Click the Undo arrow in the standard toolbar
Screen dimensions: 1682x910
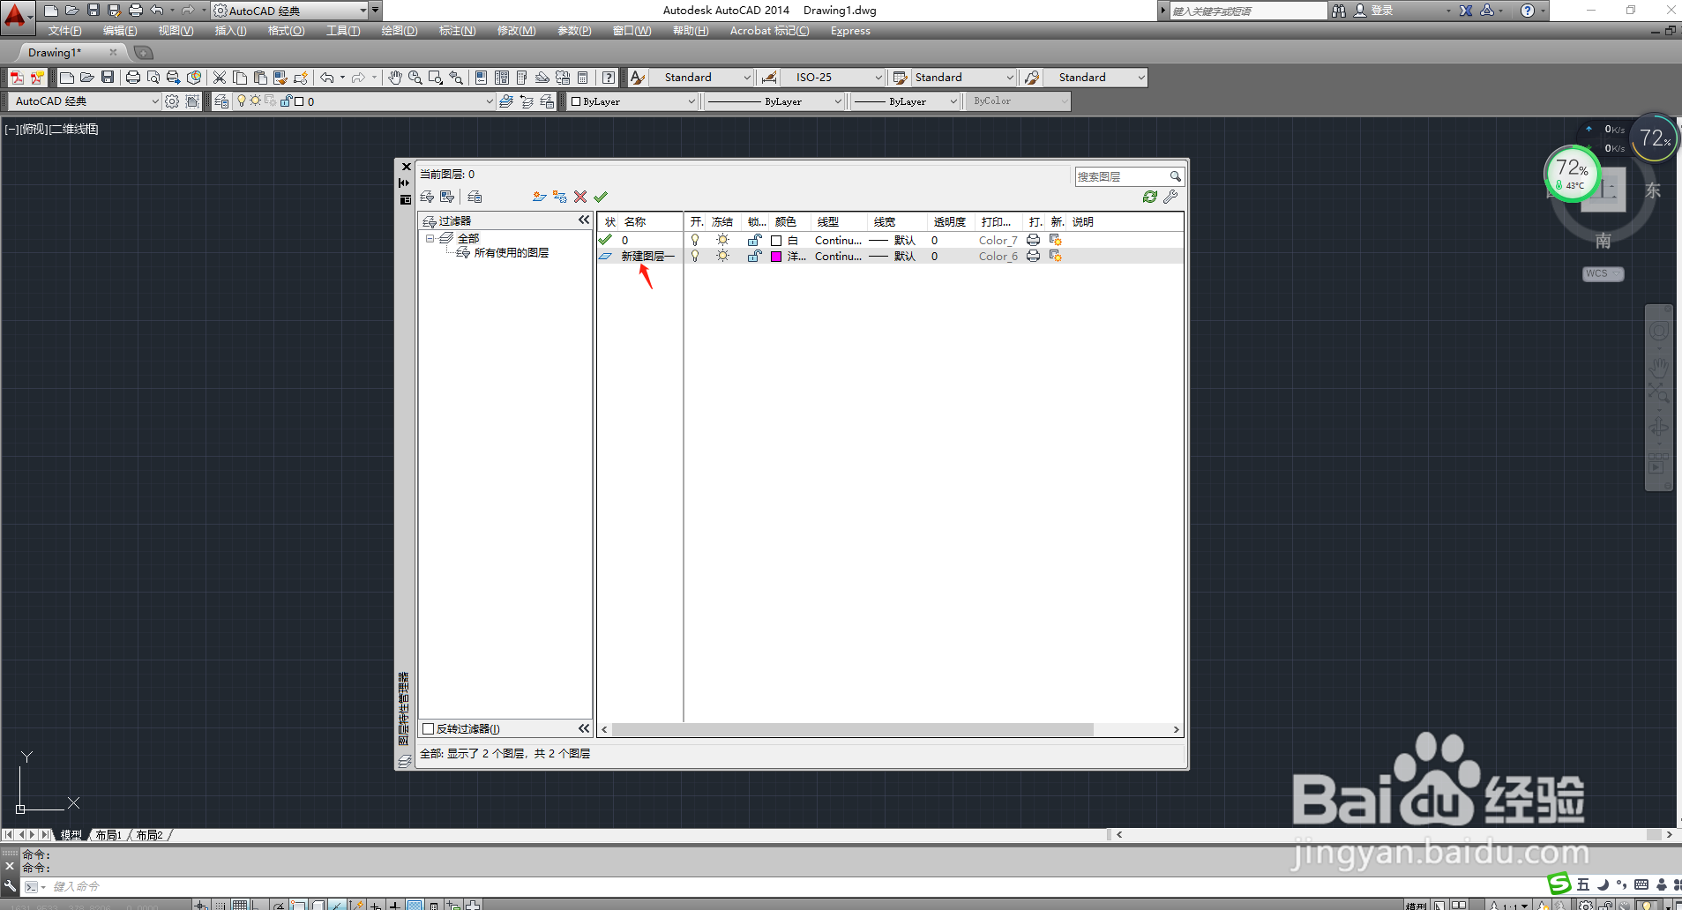pyautogui.click(x=327, y=78)
